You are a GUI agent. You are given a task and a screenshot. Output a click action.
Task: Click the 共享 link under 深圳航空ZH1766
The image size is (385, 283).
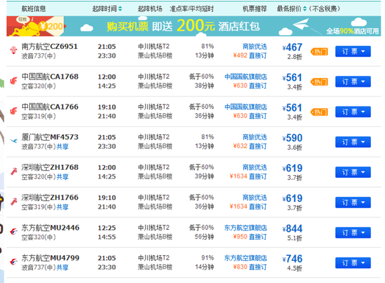click(63, 207)
